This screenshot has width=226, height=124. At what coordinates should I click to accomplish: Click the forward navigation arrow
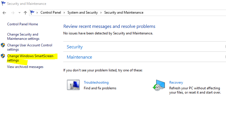point(12,13)
